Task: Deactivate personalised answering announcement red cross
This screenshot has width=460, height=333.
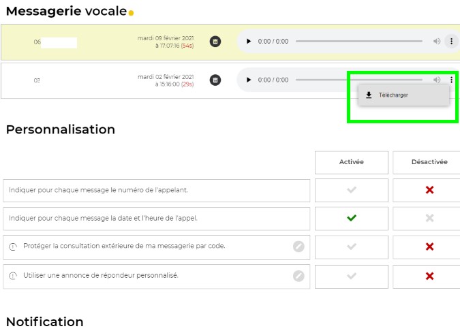Action: (x=429, y=276)
